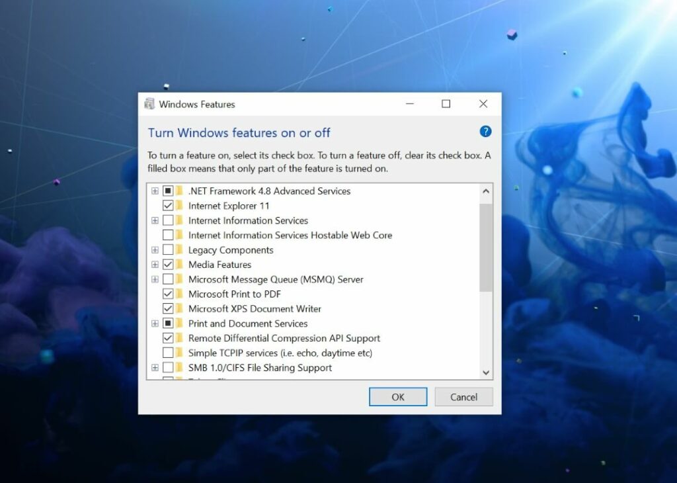Disable the Microsoft Print to PDF checkbox
Image resolution: width=677 pixels, height=483 pixels.
tap(168, 294)
